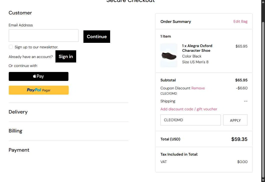This screenshot has width=265, height=182.
Task: Select the 1 Item label
Action: 166,36
